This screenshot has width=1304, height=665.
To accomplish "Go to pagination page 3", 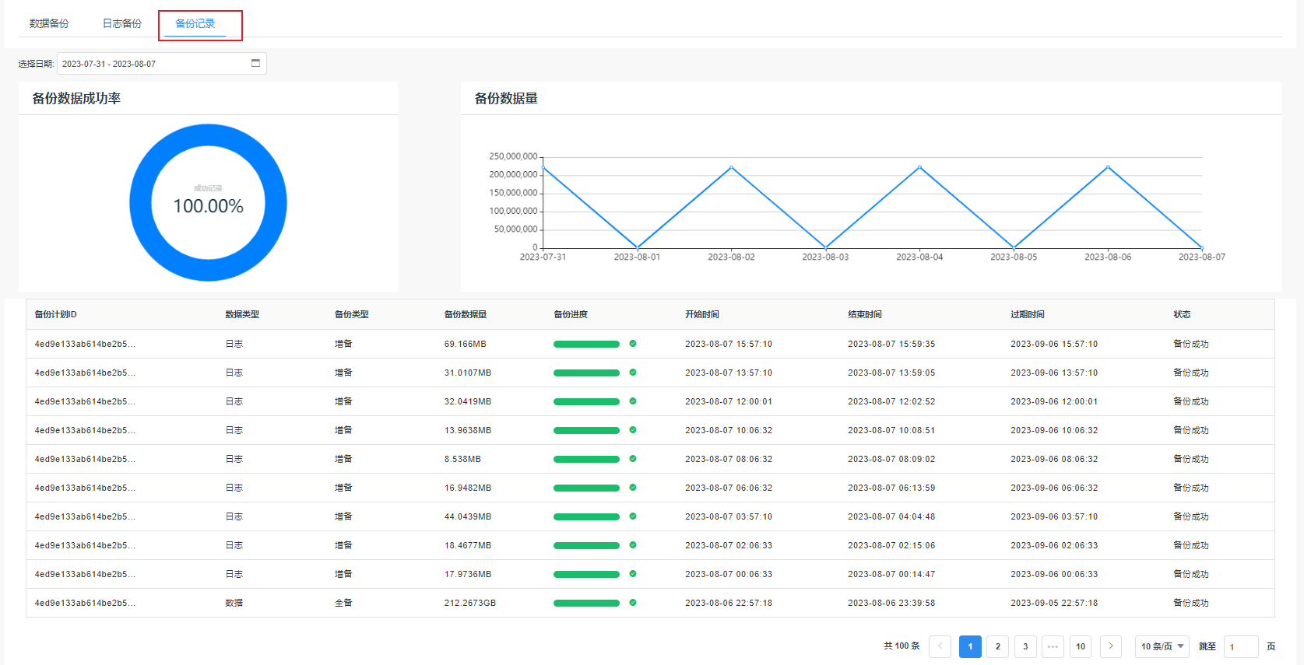I will (x=1025, y=646).
